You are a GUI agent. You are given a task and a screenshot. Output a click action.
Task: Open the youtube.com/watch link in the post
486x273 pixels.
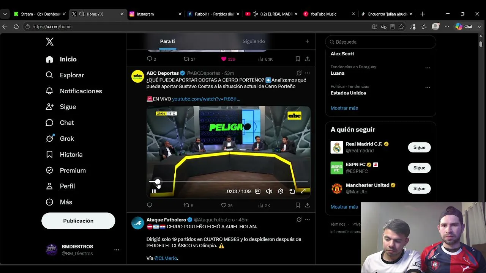pyautogui.click(x=206, y=99)
